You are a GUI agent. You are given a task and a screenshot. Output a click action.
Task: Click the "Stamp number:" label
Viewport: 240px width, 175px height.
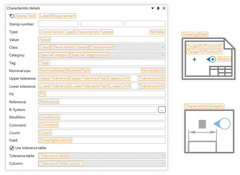[x=22, y=24]
